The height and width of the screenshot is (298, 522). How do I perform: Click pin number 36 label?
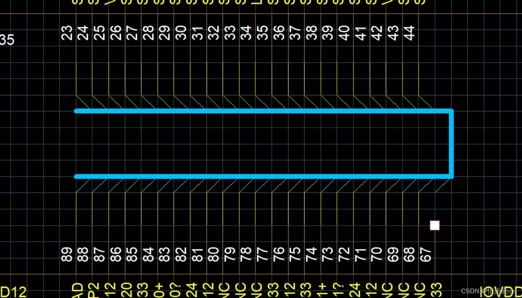(x=279, y=33)
